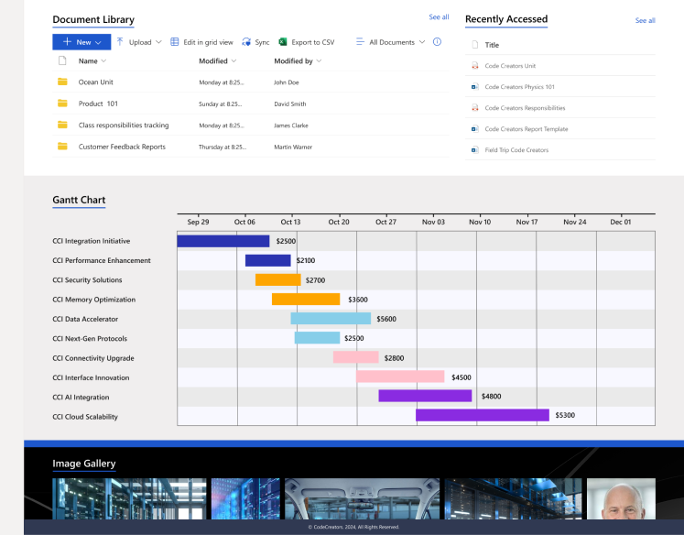684x535 pixels.
Task: Open the Modified by column sort menu
Action: coord(318,61)
